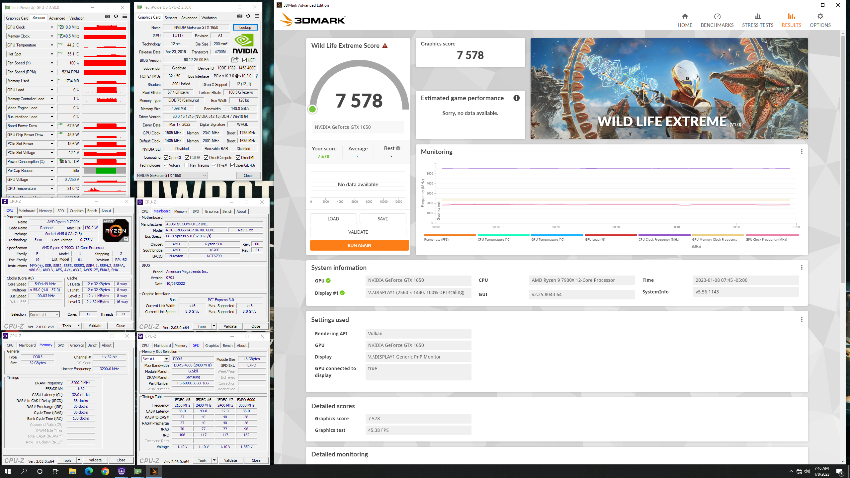
Task: Refresh sensors in GPU-Z Sensors window
Action: tap(116, 17)
